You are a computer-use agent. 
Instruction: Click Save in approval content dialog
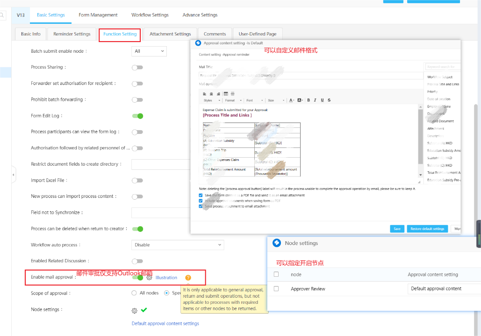pos(397,229)
